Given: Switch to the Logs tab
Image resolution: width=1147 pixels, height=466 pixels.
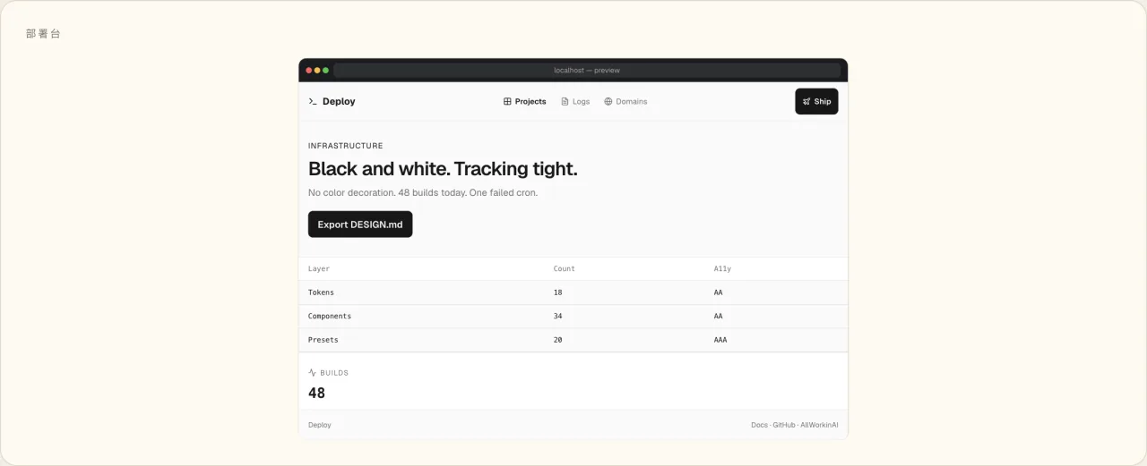Looking at the screenshot, I should click(x=575, y=102).
